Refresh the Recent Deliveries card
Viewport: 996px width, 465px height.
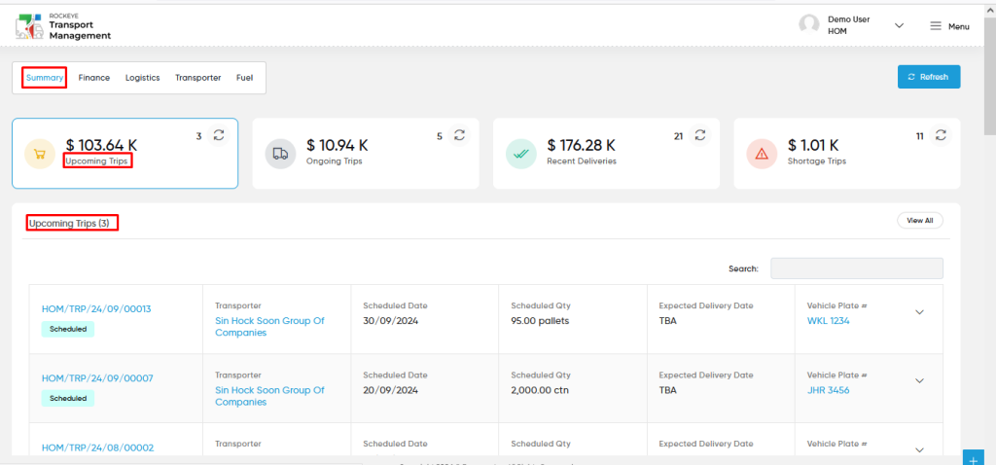[700, 135]
